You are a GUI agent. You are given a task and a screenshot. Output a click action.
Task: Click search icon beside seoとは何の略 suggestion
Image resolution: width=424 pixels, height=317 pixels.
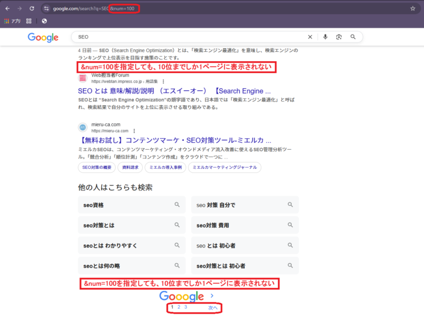click(x=177, y=266)
